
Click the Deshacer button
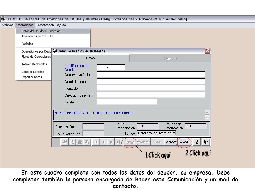pyautogui.click(x=171, y=142)
